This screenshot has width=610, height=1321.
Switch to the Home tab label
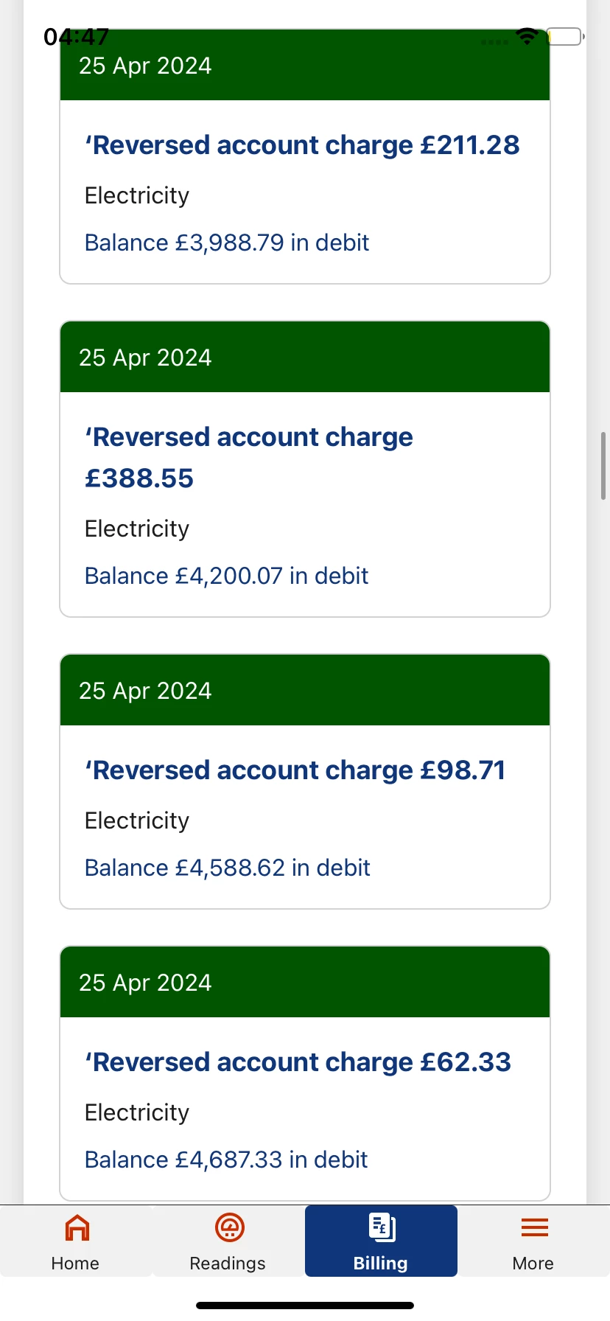tap(75, 1264)
